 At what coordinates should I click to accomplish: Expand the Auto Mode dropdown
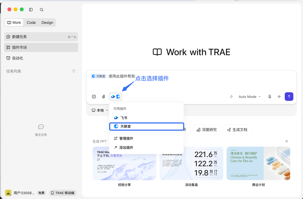pos(250,97)
